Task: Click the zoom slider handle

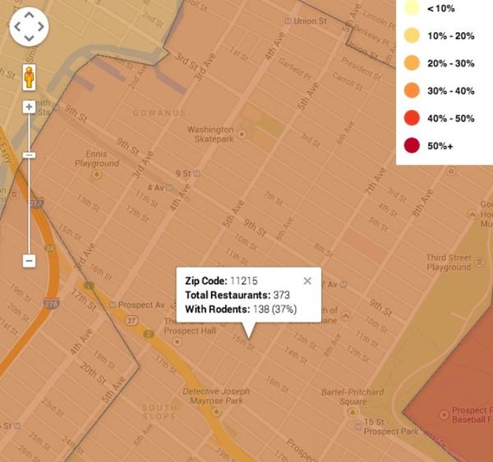Action: coord(29,155)
